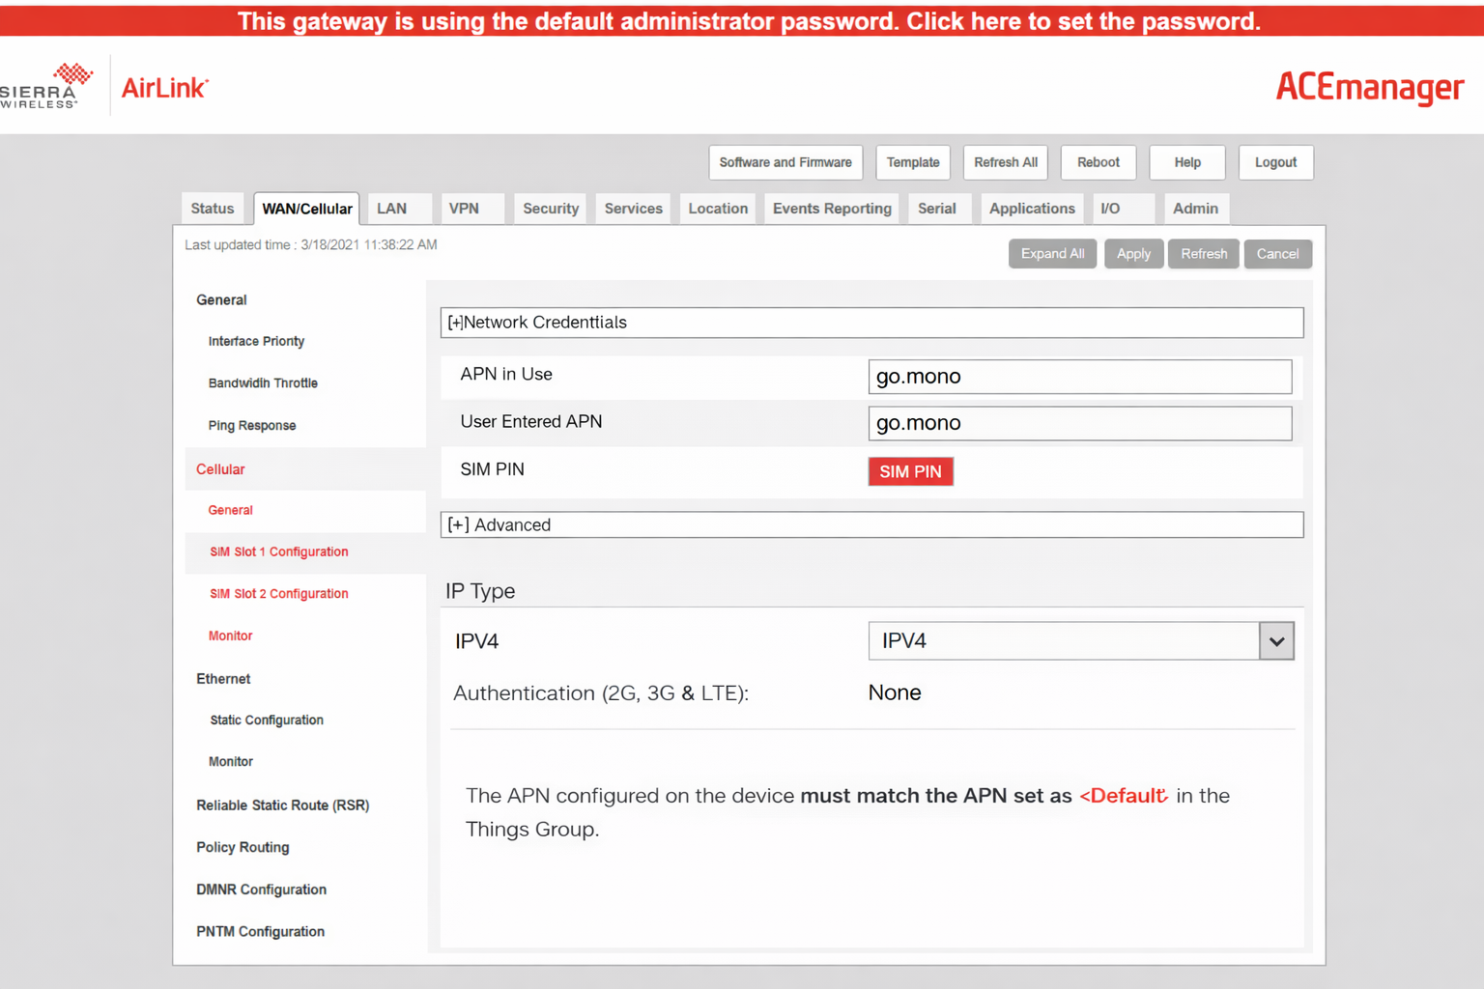Image resolution: width=1484 pixels, height=989 pixels.
Task: Click the AirLink logo
Action: [164, 88]
